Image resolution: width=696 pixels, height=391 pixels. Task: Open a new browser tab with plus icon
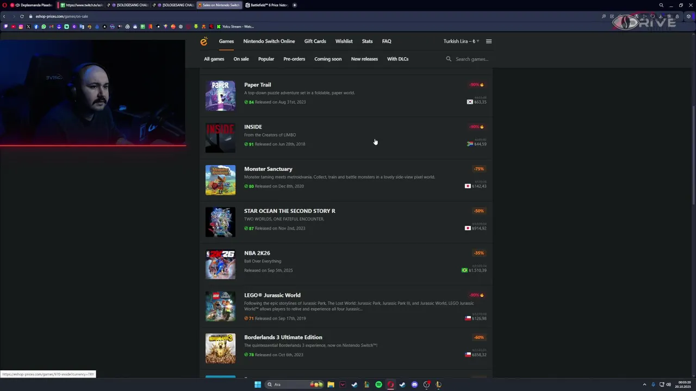pyautogui.click(x=294, y=5)
